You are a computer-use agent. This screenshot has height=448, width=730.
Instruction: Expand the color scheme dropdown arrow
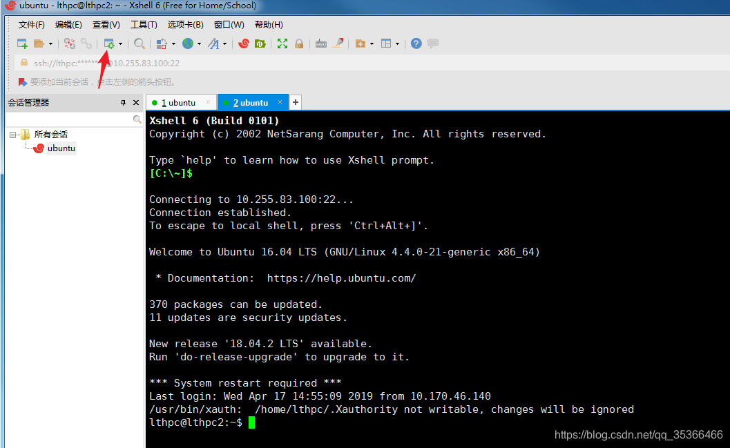(173, 43)
